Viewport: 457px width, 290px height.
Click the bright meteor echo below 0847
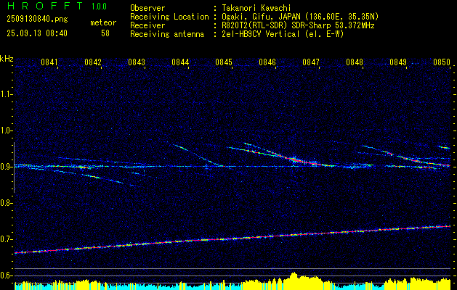[304, 161]
